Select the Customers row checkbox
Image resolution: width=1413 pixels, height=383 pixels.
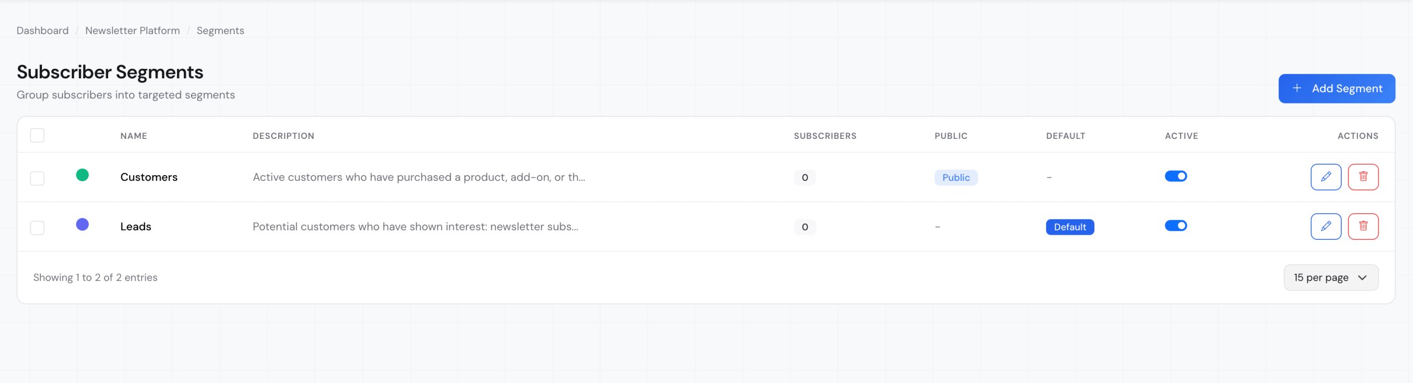tap(37, 178)
